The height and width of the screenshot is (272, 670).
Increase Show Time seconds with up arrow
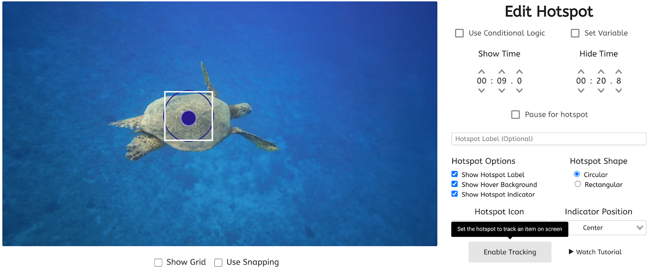click(502, 72)
